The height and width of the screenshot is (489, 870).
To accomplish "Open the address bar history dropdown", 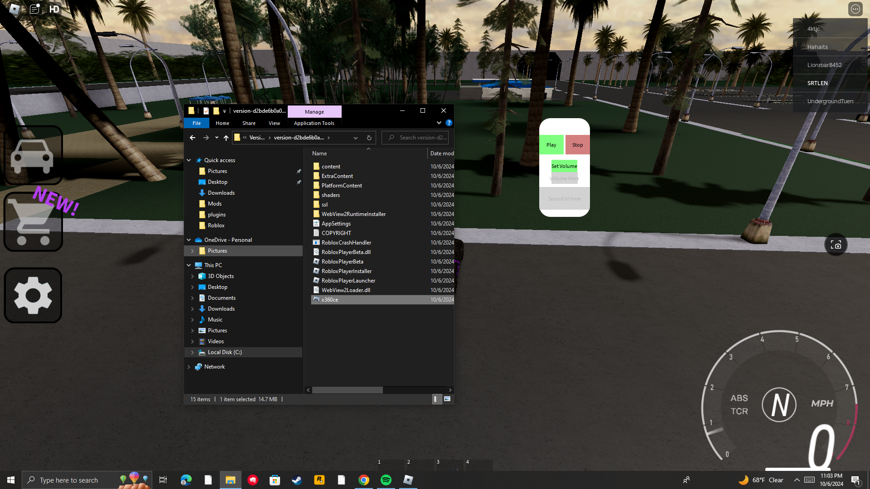I will click(x=356, y=138).
